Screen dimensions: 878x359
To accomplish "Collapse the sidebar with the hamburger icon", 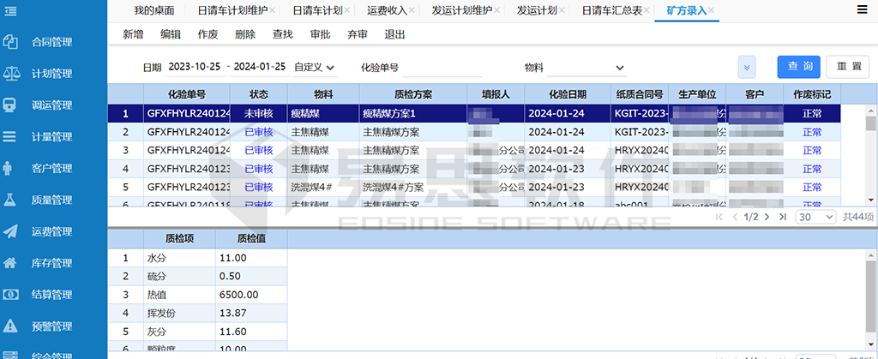I will pos(11,10).
